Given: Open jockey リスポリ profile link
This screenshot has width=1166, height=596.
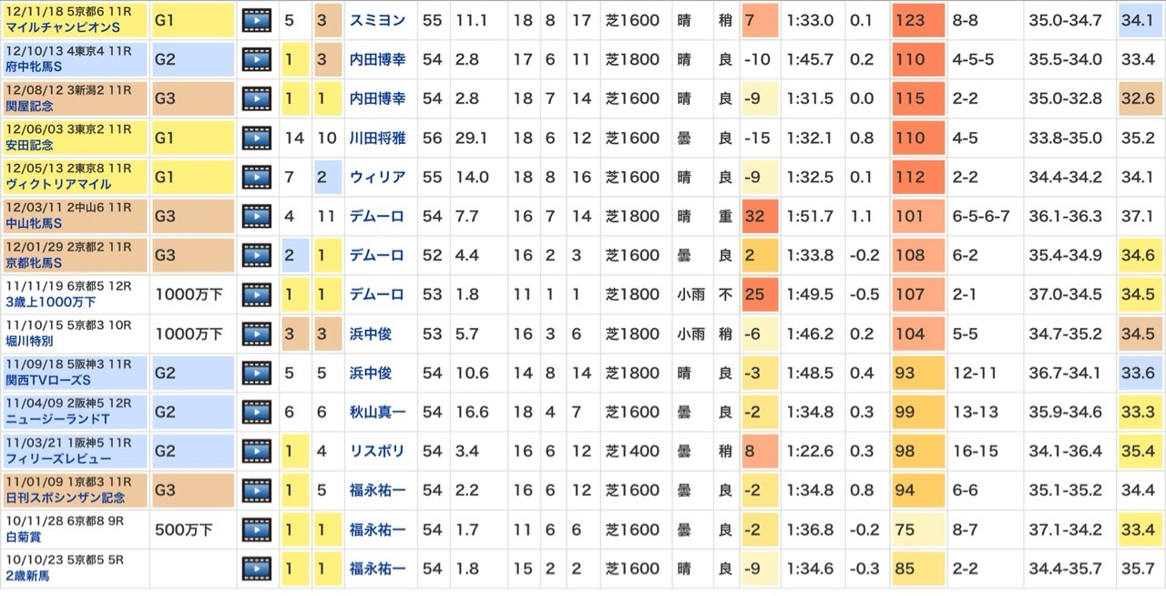Looking at the screenshot, I should click(377, 451).
